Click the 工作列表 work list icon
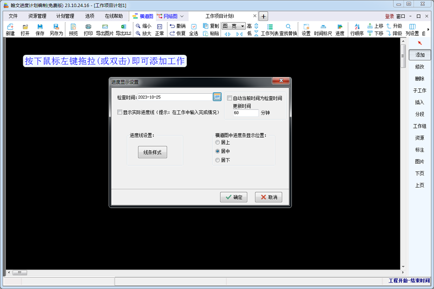Image resolution: width=434 pixels, height=289 pixels. tap(270, 29)
